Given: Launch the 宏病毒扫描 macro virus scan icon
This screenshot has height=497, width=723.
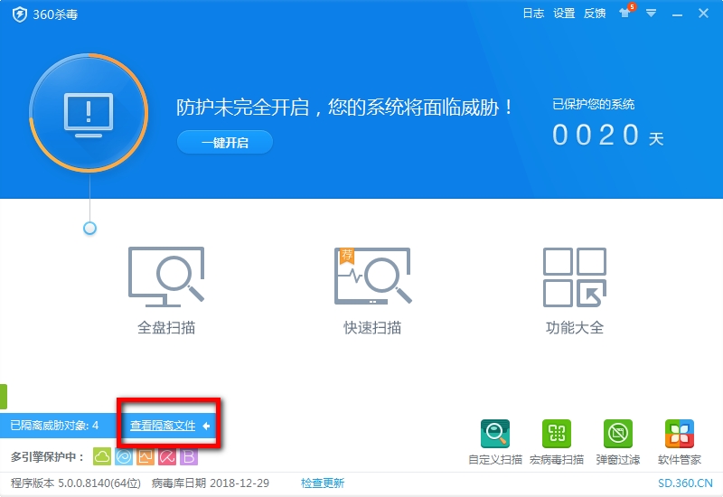Looking at the screenshot, I should [x=557, y=434].
